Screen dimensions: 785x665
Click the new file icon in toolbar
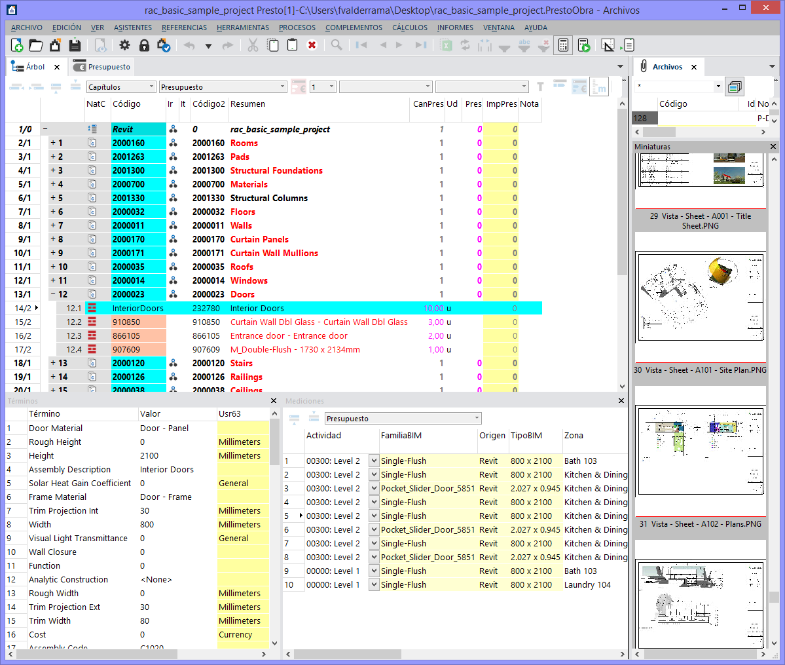[x=17, y=45]
